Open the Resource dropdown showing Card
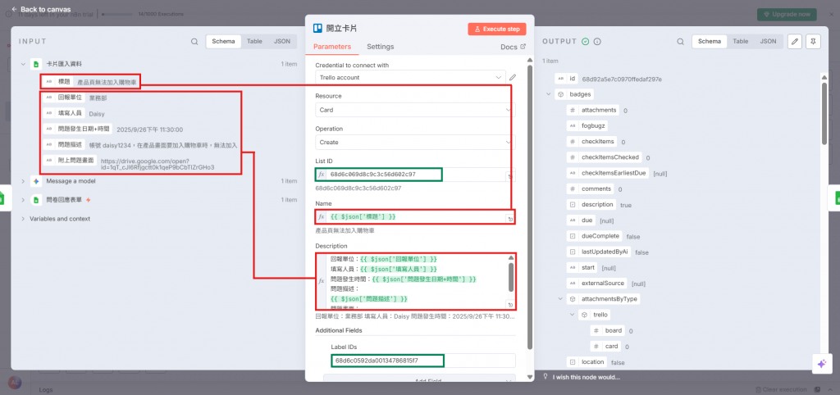 point(415,110)
